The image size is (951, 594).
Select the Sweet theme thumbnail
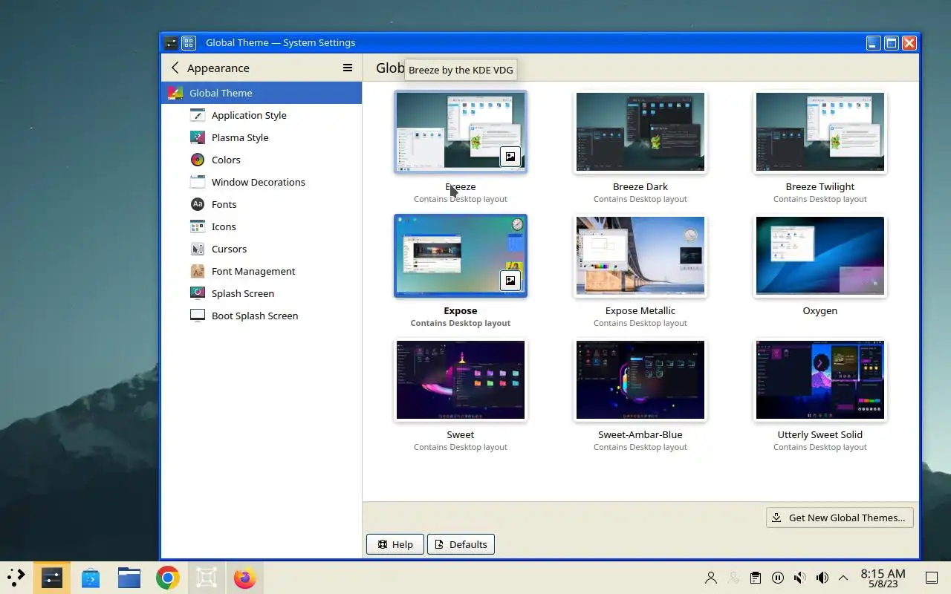(x=461, y=380)
